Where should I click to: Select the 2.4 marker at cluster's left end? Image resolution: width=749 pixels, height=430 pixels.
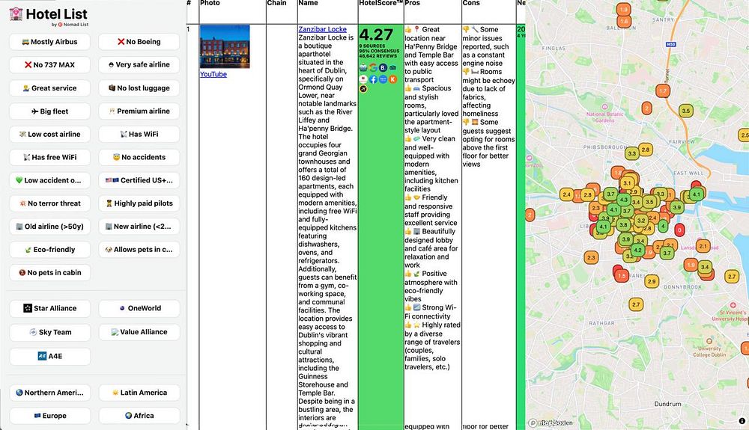566,194
